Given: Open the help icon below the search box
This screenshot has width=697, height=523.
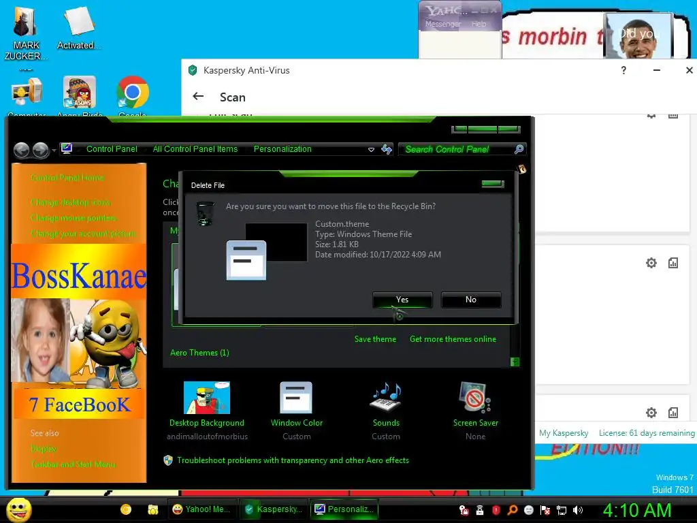Looking at the screenshot, I should (x=522, y=169).
